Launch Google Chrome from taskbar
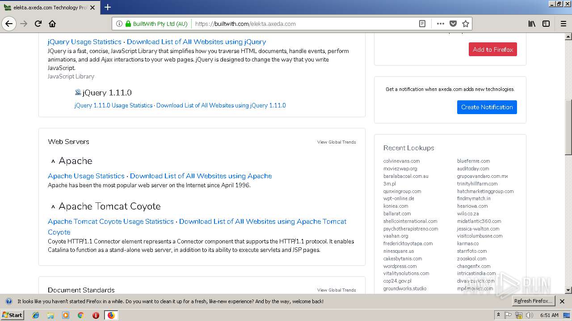This screenshot has height=321, width=572. 80,315
